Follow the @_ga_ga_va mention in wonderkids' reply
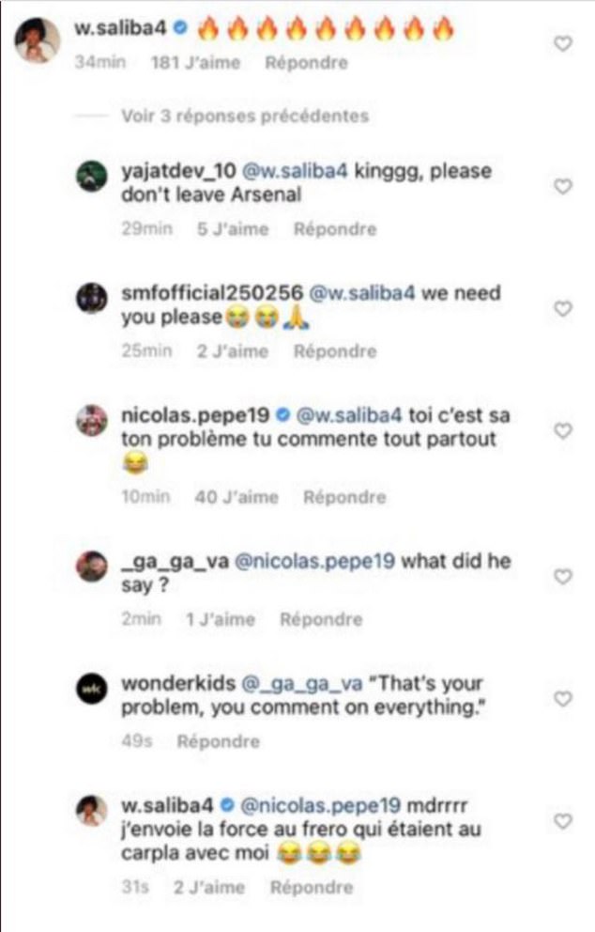 [x=301, y=684]
